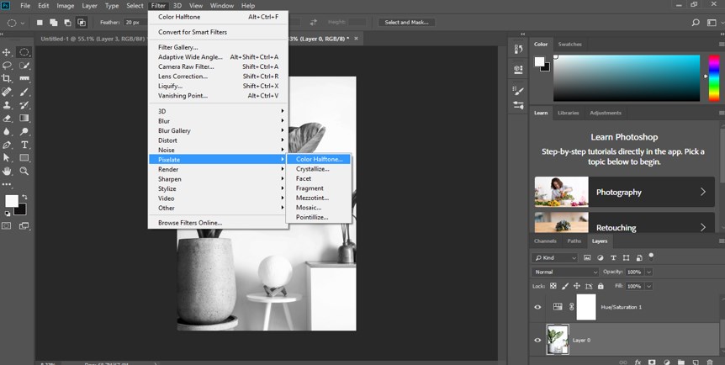Open the Normal blend mode dropdown
Viewport: 725px width, 365px height.
tap(564, 272)
